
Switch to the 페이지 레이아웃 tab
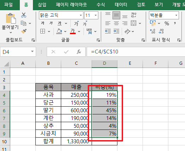(x=71, y=5)
